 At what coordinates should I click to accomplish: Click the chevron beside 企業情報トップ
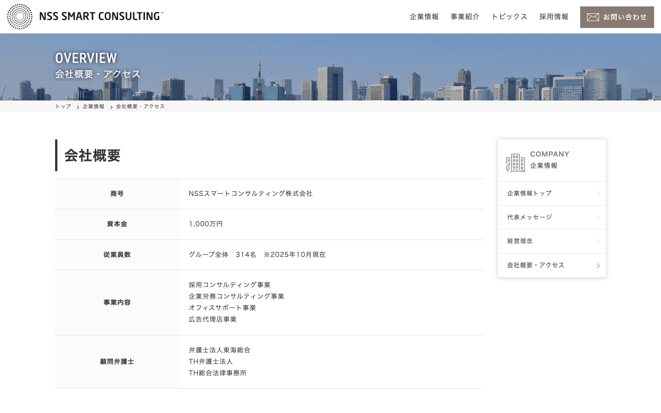coord(598,194)
